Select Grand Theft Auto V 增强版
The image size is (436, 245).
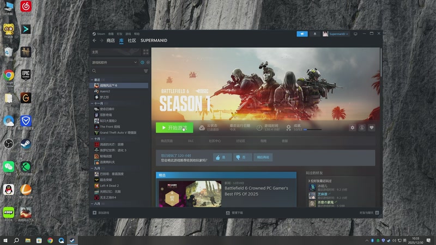click(x=119, y=132)
